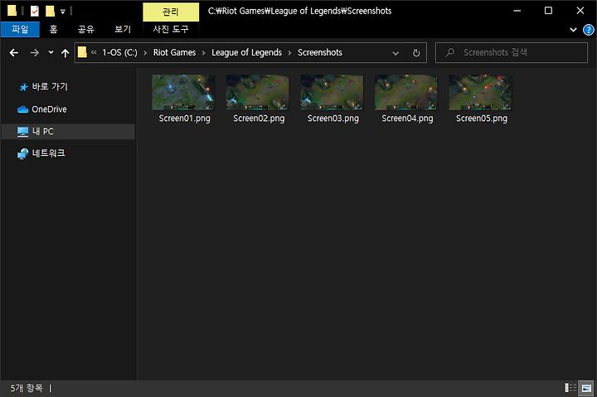This screenshot has width=597, height=397.
Task: Select the Picture Tools (사진 도구) tab
Action: pos(171,29)
